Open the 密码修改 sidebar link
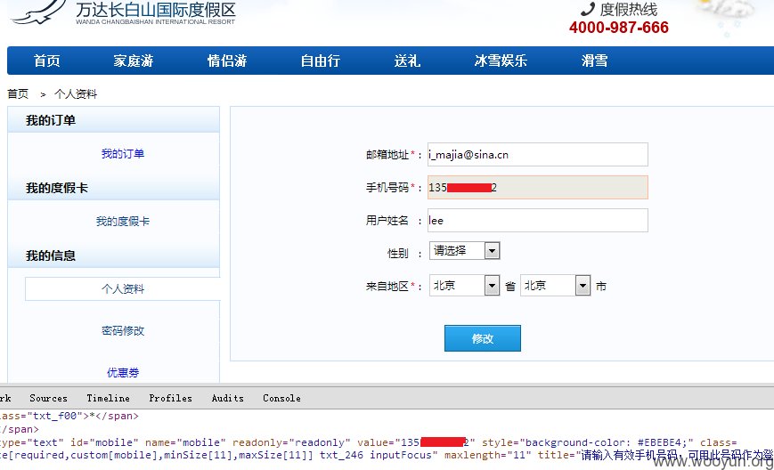 click(123, 330)
